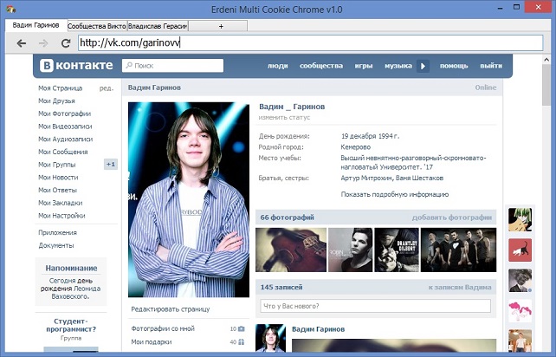This screenshot has height=357, width=556.
Task: Click Показать подробную информацию link
Action: click(x=395, y=194)
